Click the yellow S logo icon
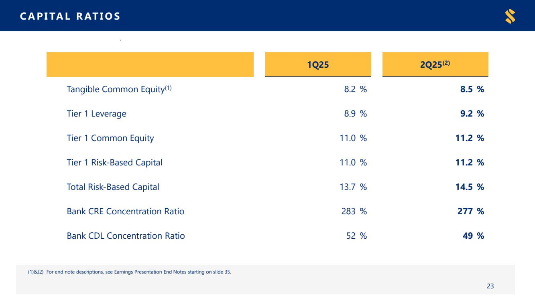The image size is (535, 300). [510, 16]
